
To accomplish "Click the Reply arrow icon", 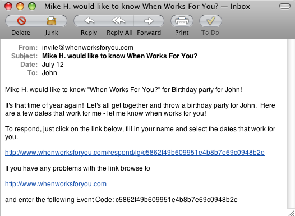I will [x=89, y=21].
